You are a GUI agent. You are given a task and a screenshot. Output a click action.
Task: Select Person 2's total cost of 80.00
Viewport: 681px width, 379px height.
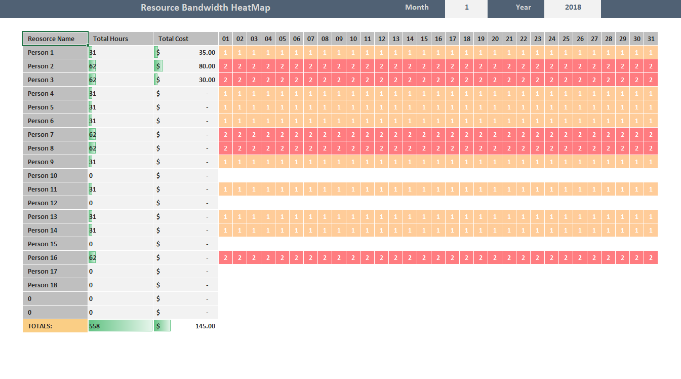(x=185, y=66)
